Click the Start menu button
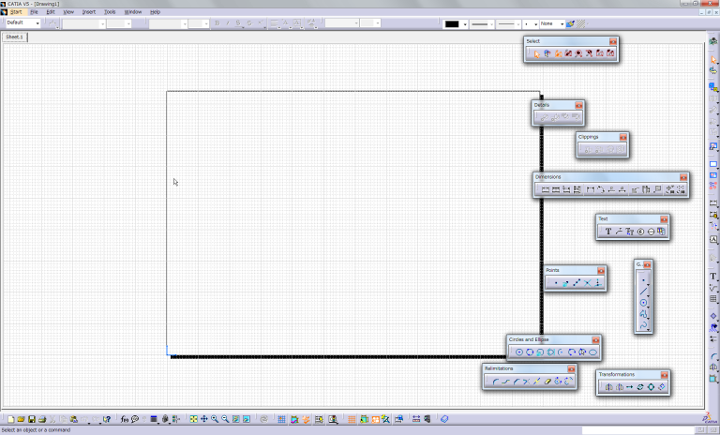 16,11
